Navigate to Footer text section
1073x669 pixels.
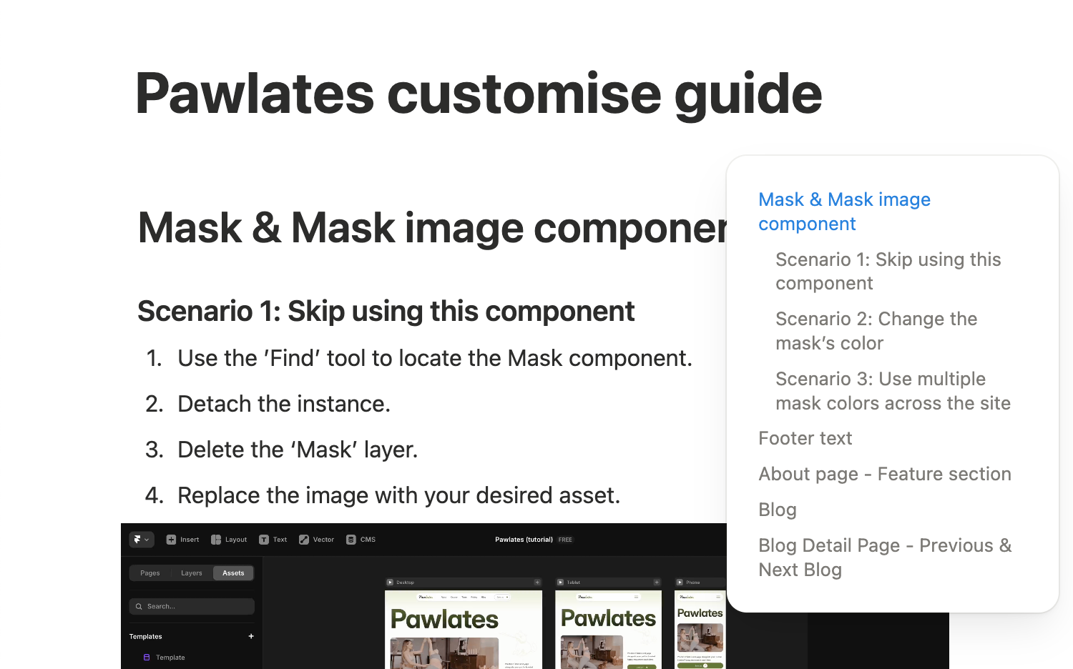(805, 438)
